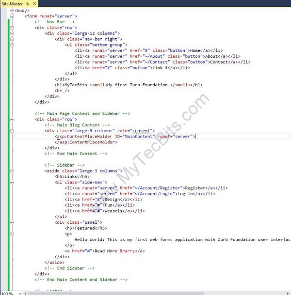The image size is (291, 295).
Task: Collapse the div class="panel" block
Action: pyautogui.click(x=12, y=222)
